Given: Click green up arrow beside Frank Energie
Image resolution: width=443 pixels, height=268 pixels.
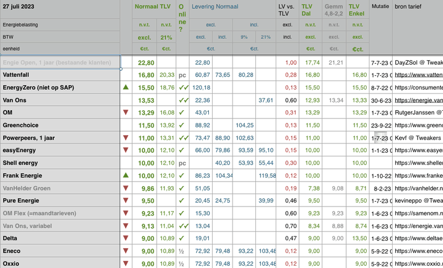Looking at the screenshot, I should click(x=126, y=175).
